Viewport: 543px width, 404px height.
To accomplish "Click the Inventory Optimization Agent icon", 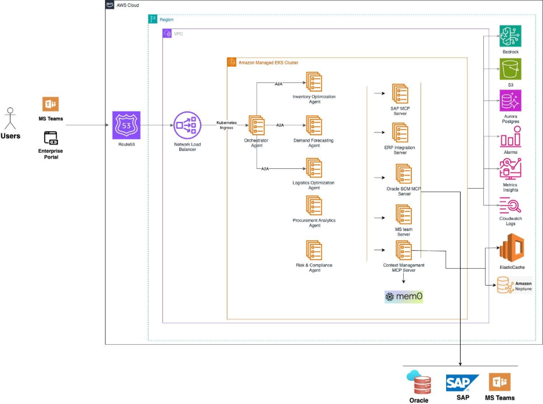I will pyautogui.click(x=314, y=82).
